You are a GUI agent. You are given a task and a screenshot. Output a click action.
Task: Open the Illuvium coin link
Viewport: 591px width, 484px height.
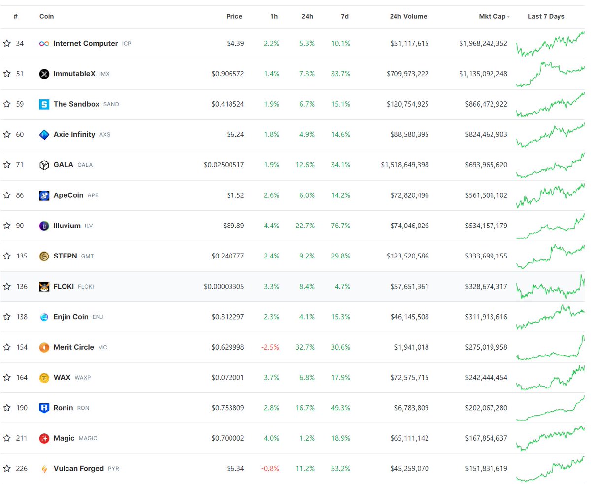[x=67, y=226]
